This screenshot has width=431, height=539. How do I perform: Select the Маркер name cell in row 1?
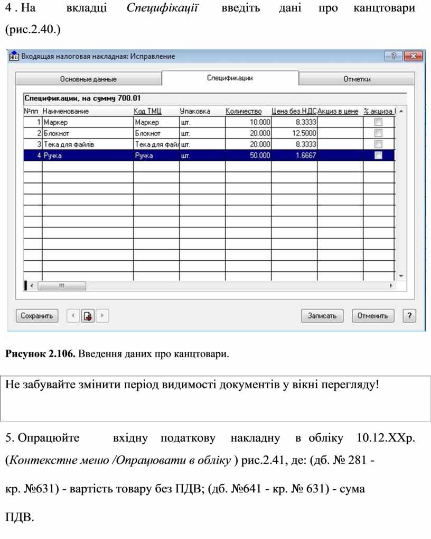pos(88,122)
